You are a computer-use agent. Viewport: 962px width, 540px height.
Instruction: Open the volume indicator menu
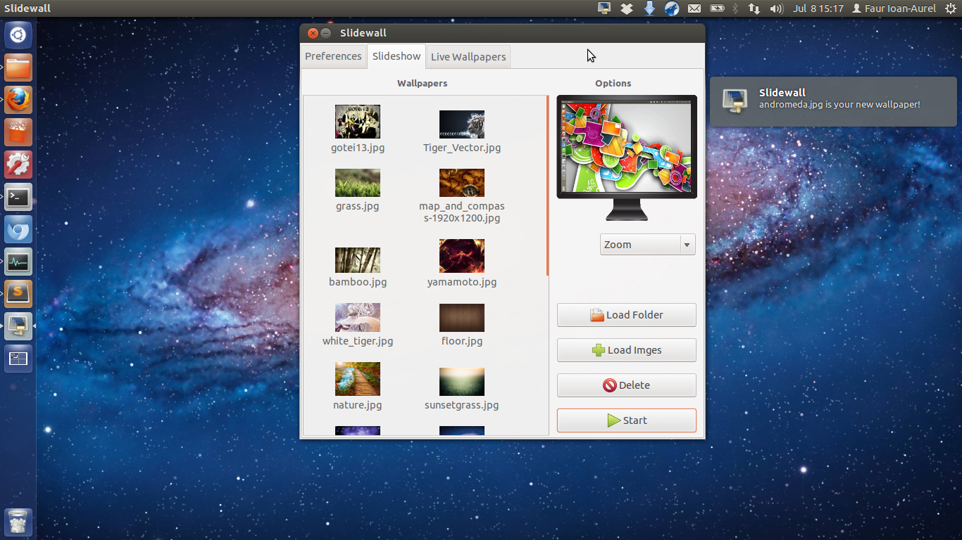point(776,8)
